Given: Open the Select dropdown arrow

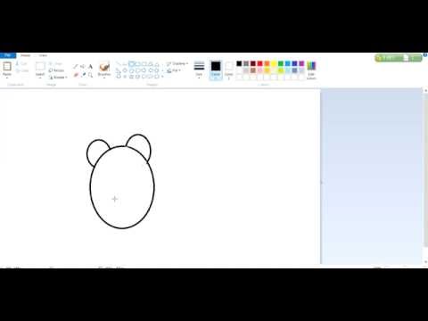Looking at the screenshot, I should point(40,77).
